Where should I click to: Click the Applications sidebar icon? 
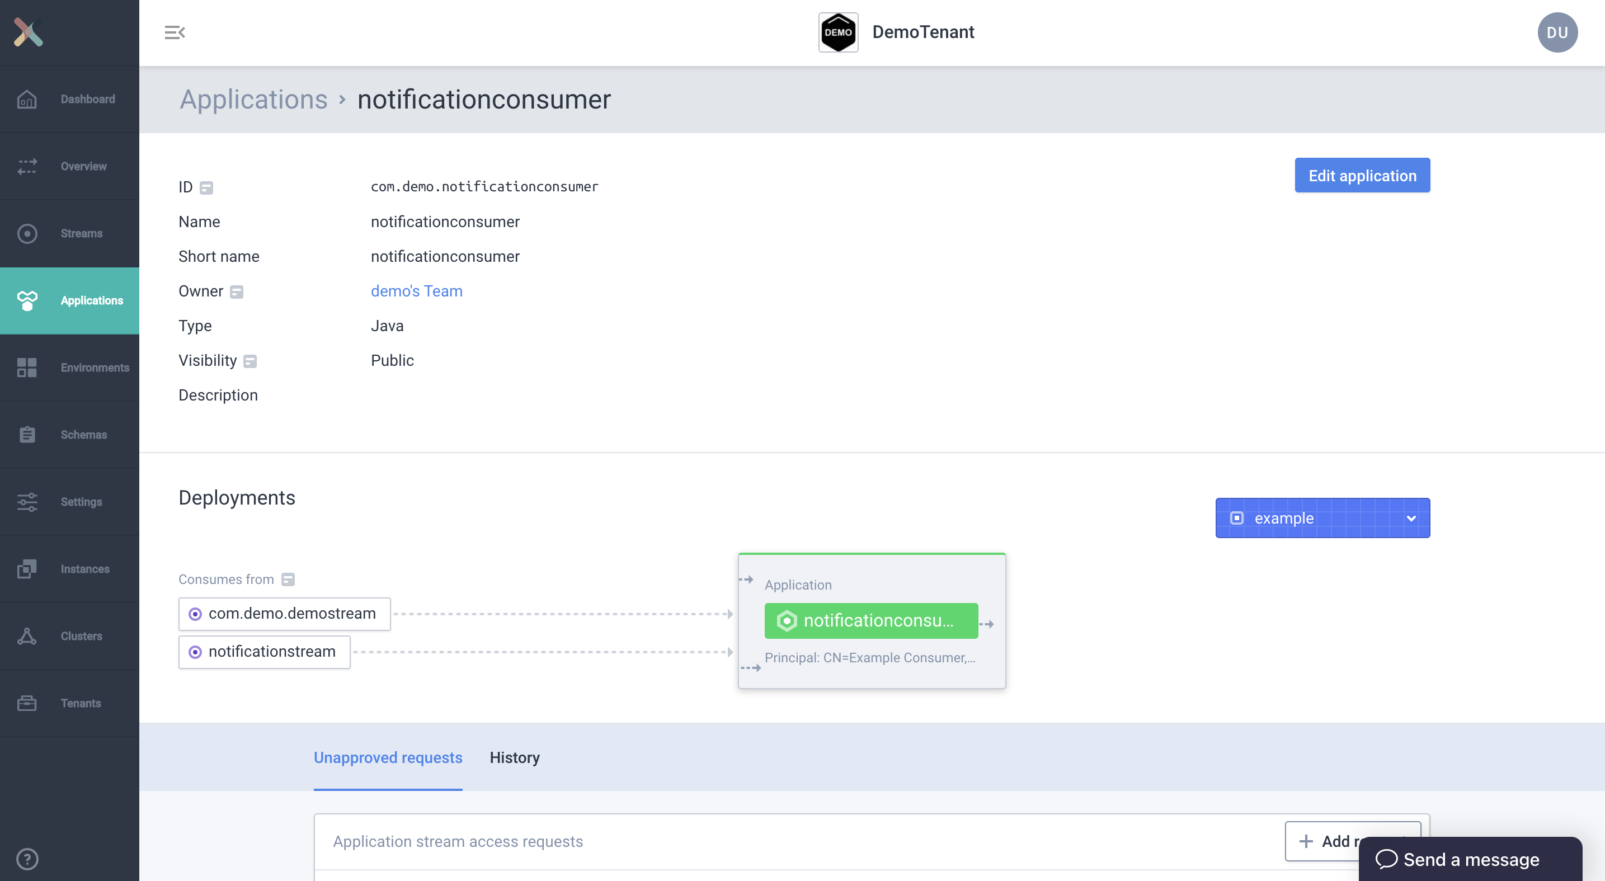tap(27, 299)
